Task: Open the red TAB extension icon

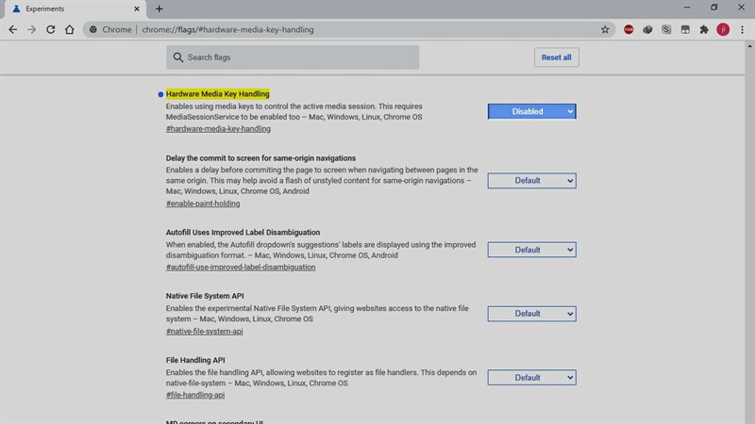Action: [x=629, y=30]
